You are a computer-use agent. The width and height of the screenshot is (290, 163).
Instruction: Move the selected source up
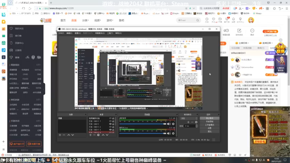pyautogui.click(x=103, y=135)
